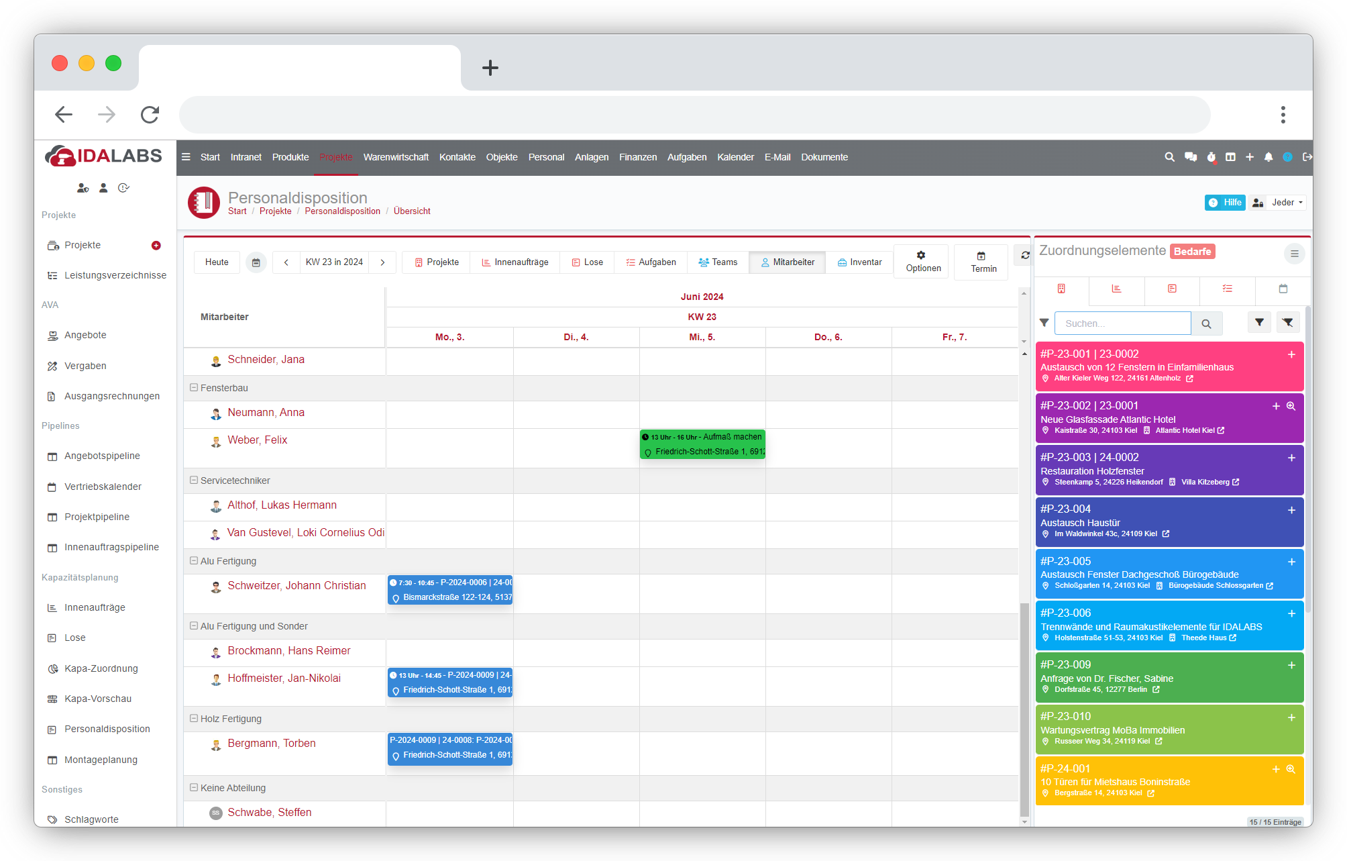Click the search magnifier in top navbar

[x=1169, y=157]
